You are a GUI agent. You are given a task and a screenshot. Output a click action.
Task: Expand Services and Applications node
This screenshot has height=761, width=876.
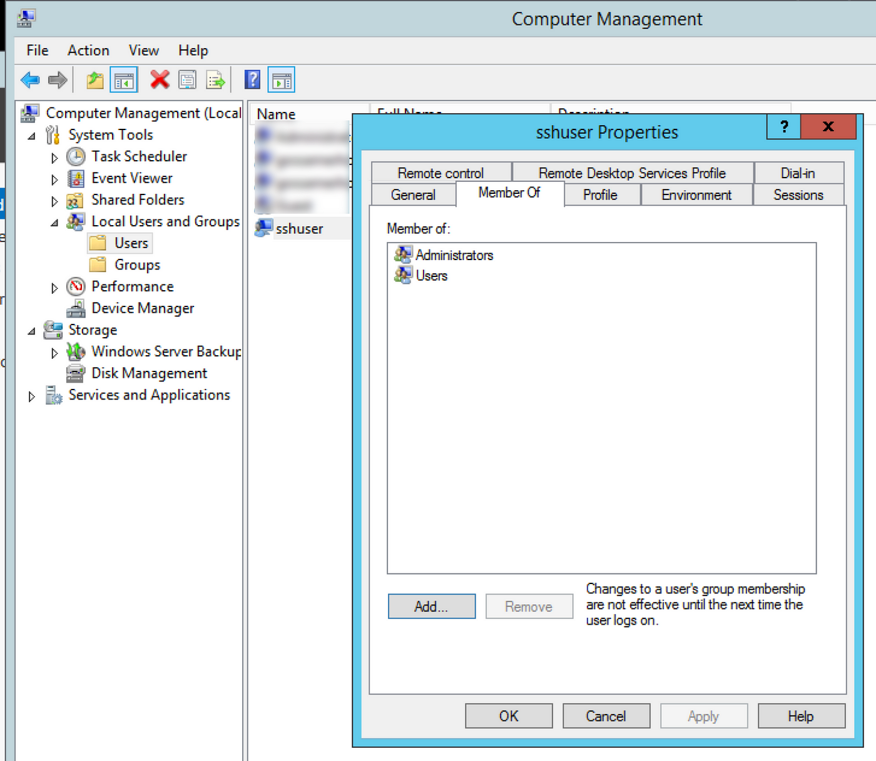[31, 396]
